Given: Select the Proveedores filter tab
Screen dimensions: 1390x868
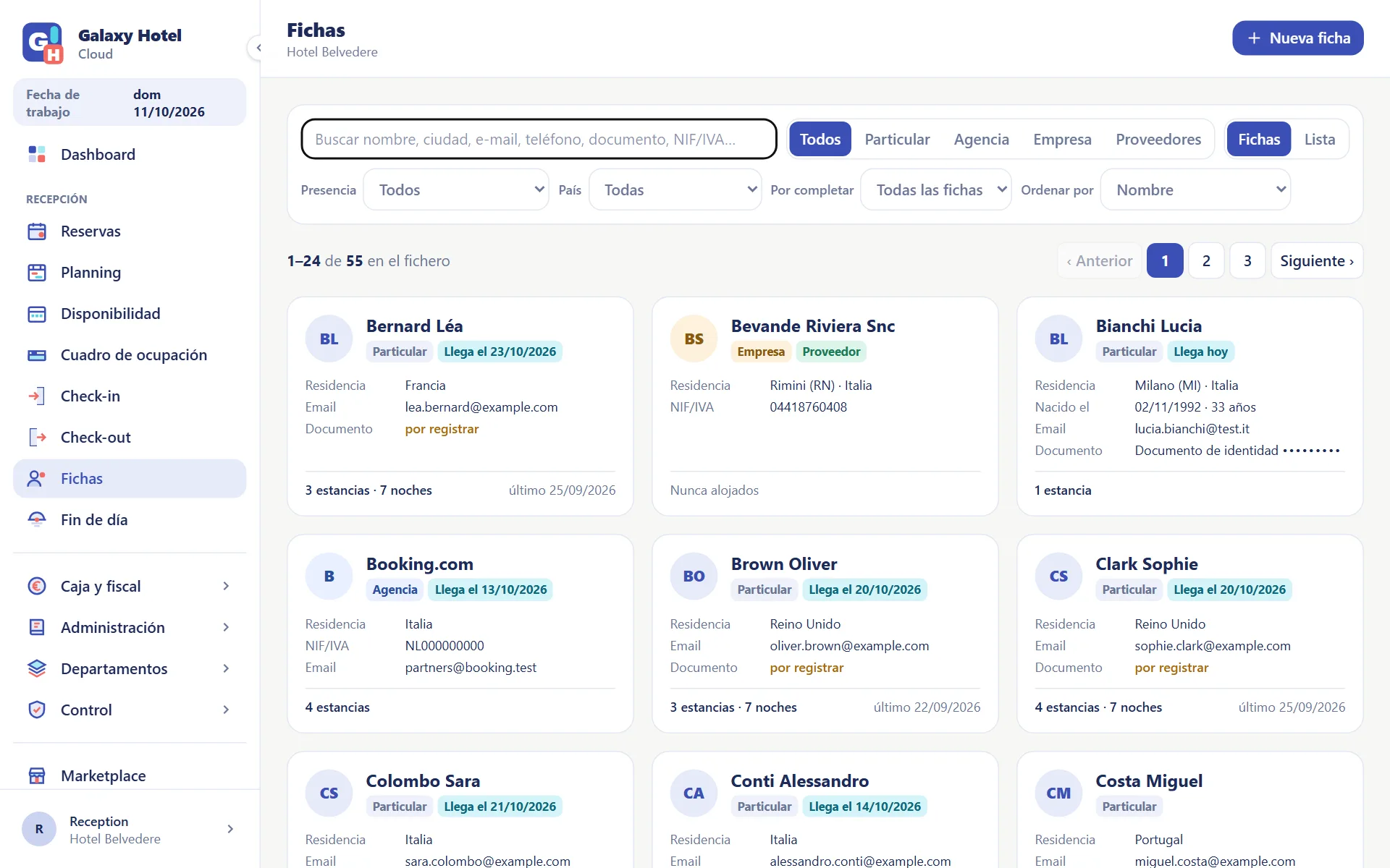Looking at the screenshot, I should click(x=1158, y=139).
